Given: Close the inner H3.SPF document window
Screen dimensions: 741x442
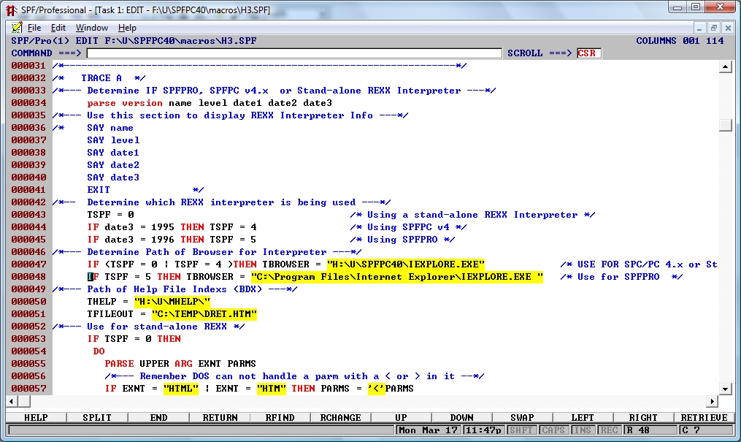Looking at the screenshot, I should point(728,28).
